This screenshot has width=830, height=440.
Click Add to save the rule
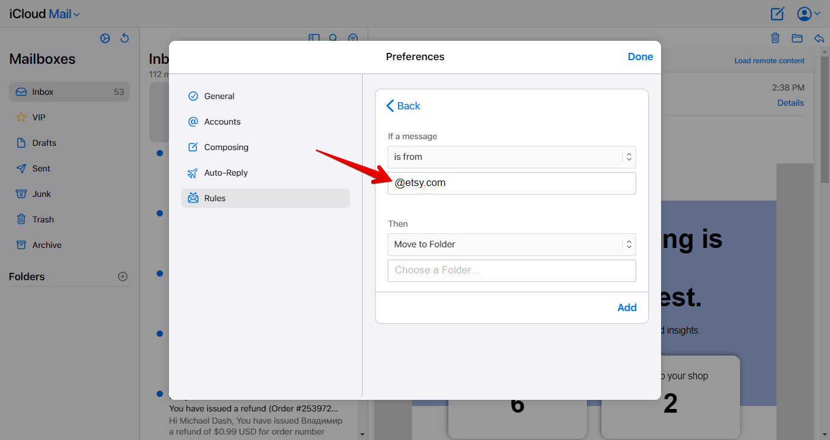(627, 308)
